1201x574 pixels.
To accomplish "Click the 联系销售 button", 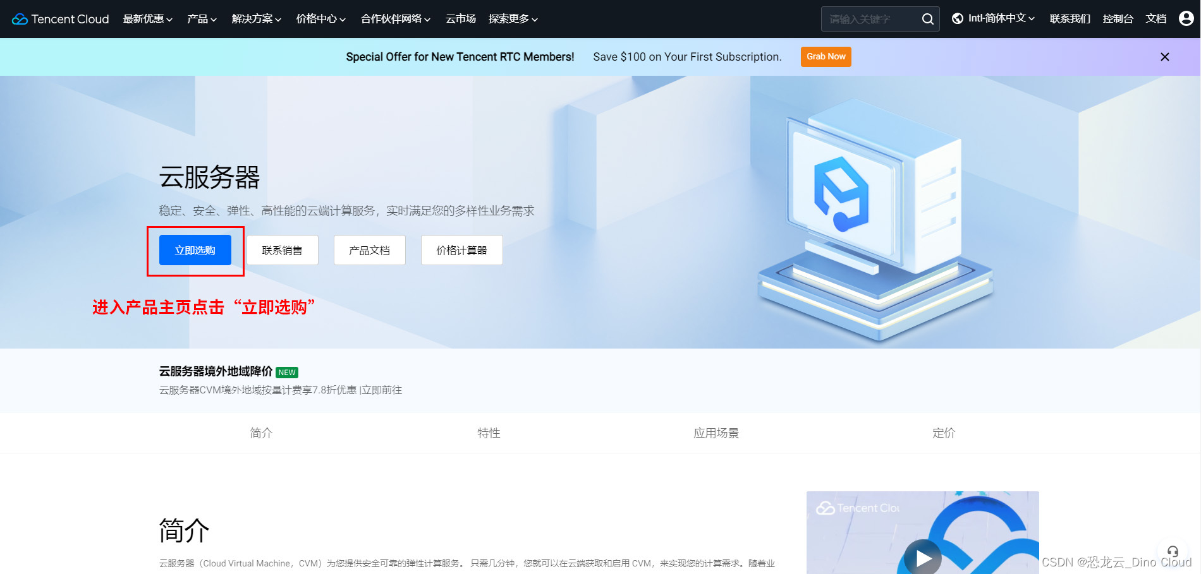I will (x=283, y=250).
